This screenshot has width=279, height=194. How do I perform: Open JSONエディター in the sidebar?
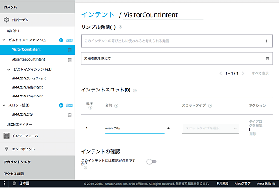[20, 124]
